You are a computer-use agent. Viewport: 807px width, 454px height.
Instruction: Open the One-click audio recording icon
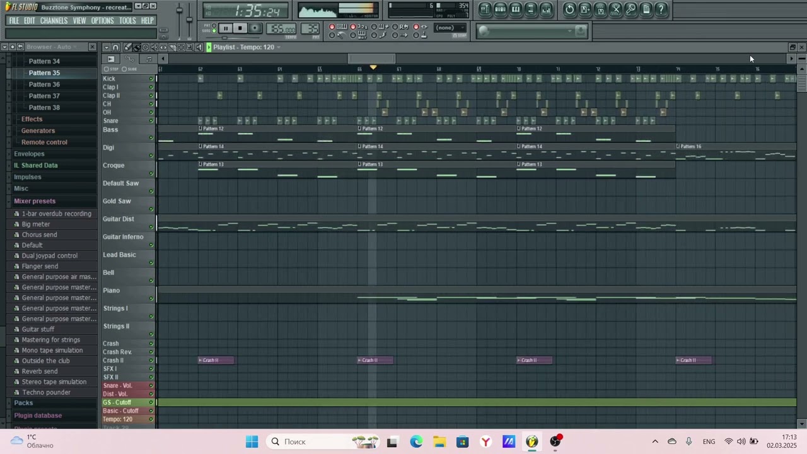click(631, 9)
